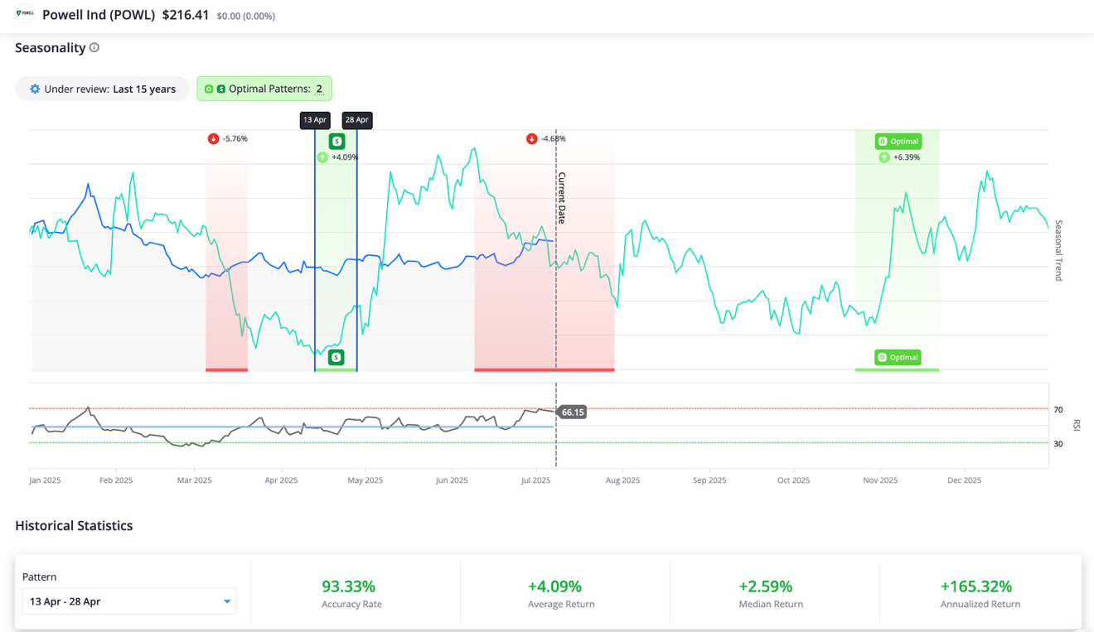Viewport: 1094px width, 632px height.
Task: Click the red down arrow beside -4.68%
Action: point(531,138)
